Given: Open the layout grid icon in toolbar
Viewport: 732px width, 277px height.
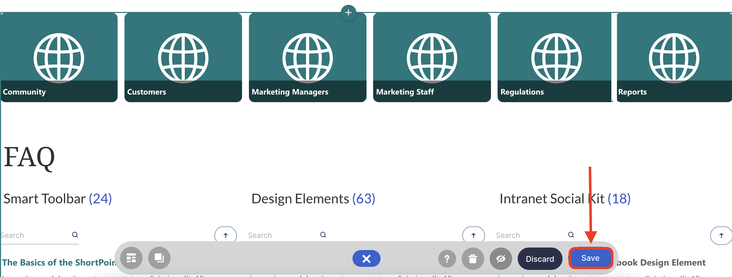Looking at the screenshot, I should (131, 258).
